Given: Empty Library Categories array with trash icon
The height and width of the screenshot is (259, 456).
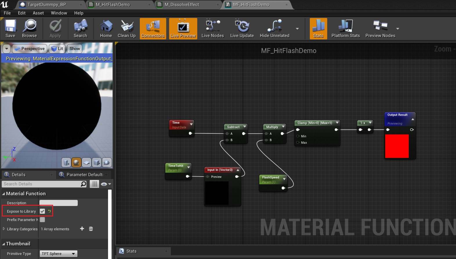Looking at the screenshot, I should pyautogui.click(x=91, y=229).
